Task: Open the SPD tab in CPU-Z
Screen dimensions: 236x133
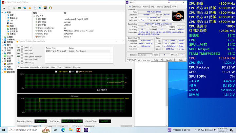Action: click(x=153, y=7)
